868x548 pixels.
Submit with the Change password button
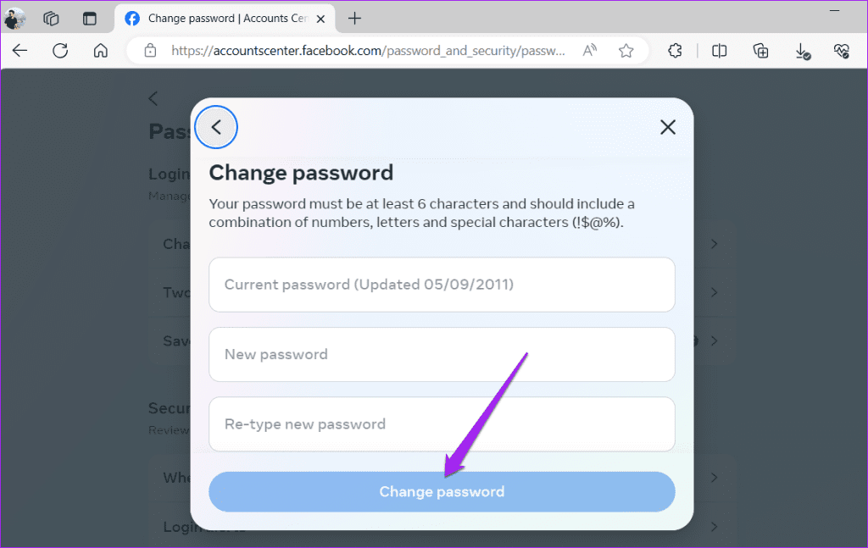442,491
